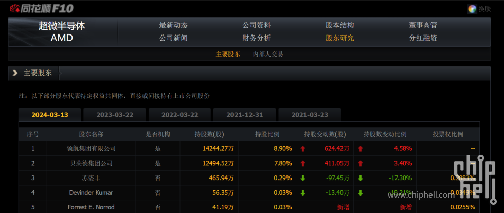Switch to the 2023-03-22 date tab
Image resolution: width=504 pixels, height=213 pixels.
pyautogui.click(x=115, y=115)
